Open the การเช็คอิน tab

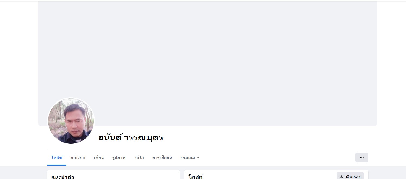coord(162,157)
